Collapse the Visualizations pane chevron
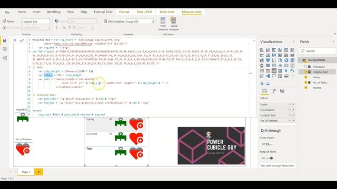 click(294, 41)
